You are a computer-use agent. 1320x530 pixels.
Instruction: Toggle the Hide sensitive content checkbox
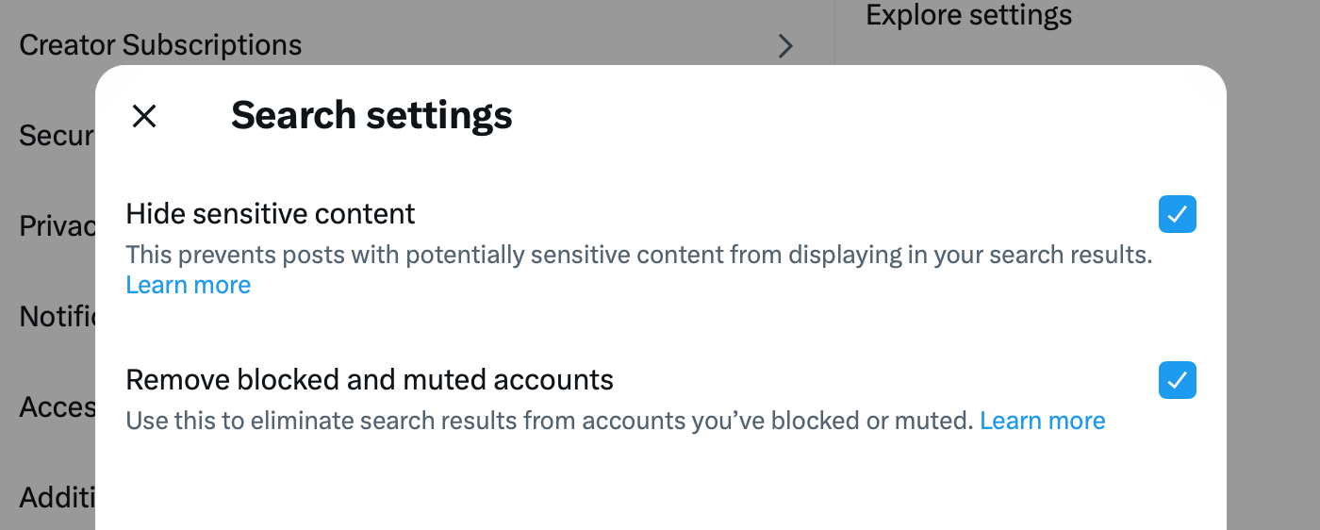click(x=1177, y=215)
